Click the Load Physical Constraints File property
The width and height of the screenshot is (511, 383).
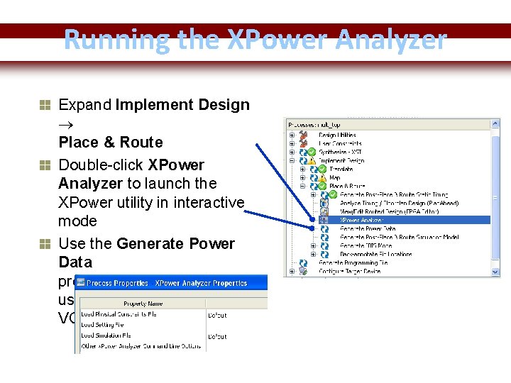point(119,314)
